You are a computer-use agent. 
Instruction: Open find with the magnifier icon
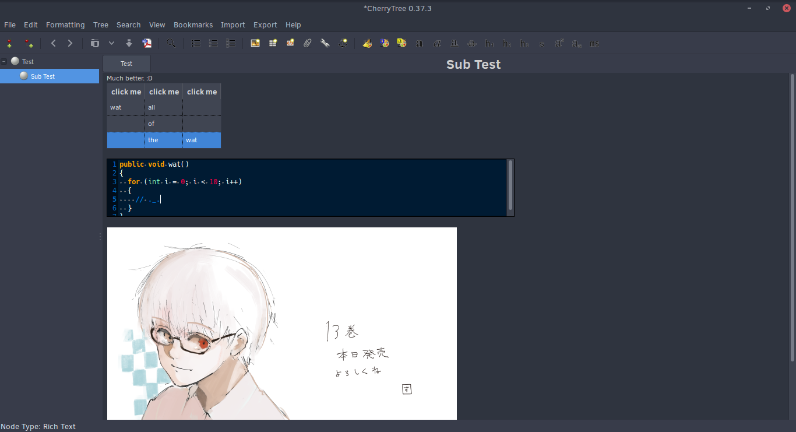(x=171, y=43)
